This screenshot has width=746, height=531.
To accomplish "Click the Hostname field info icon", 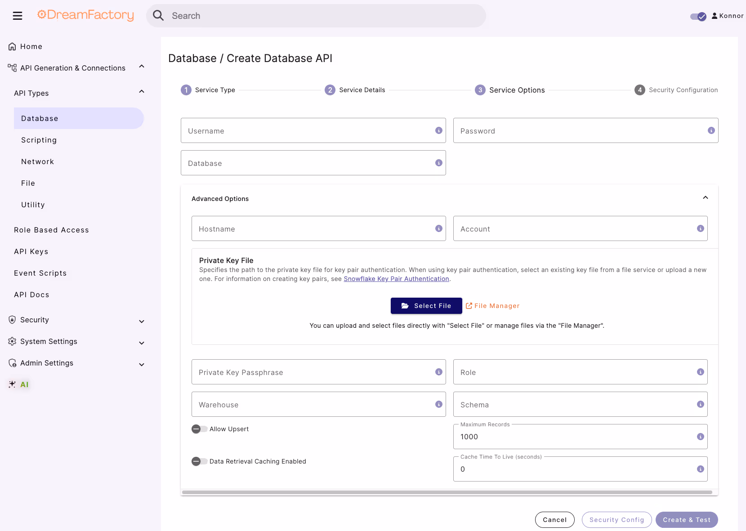I will (439, 228).
